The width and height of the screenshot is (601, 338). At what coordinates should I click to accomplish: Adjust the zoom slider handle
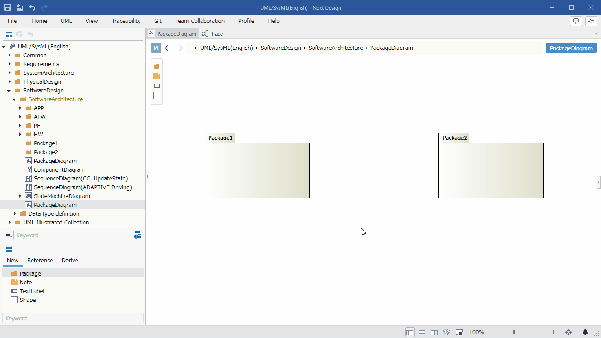point(513,332)
